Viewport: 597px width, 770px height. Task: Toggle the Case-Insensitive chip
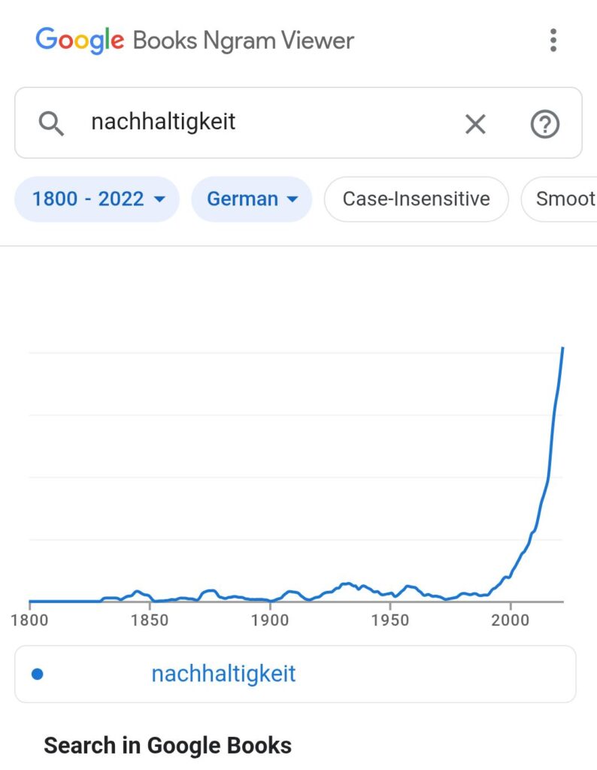pos(416,199)
